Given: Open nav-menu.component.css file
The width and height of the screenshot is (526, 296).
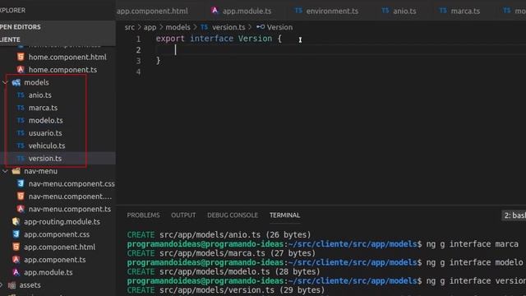Looking at the screenshot, I should (72, 184).
